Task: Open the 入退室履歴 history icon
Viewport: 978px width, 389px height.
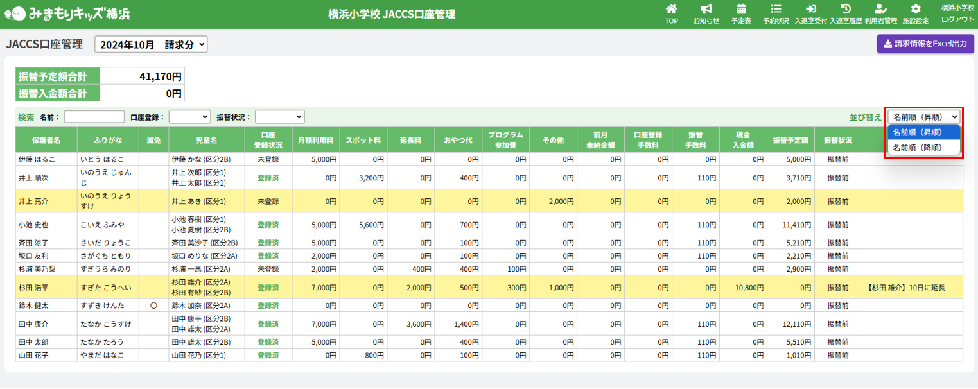Action: [846, 10]
